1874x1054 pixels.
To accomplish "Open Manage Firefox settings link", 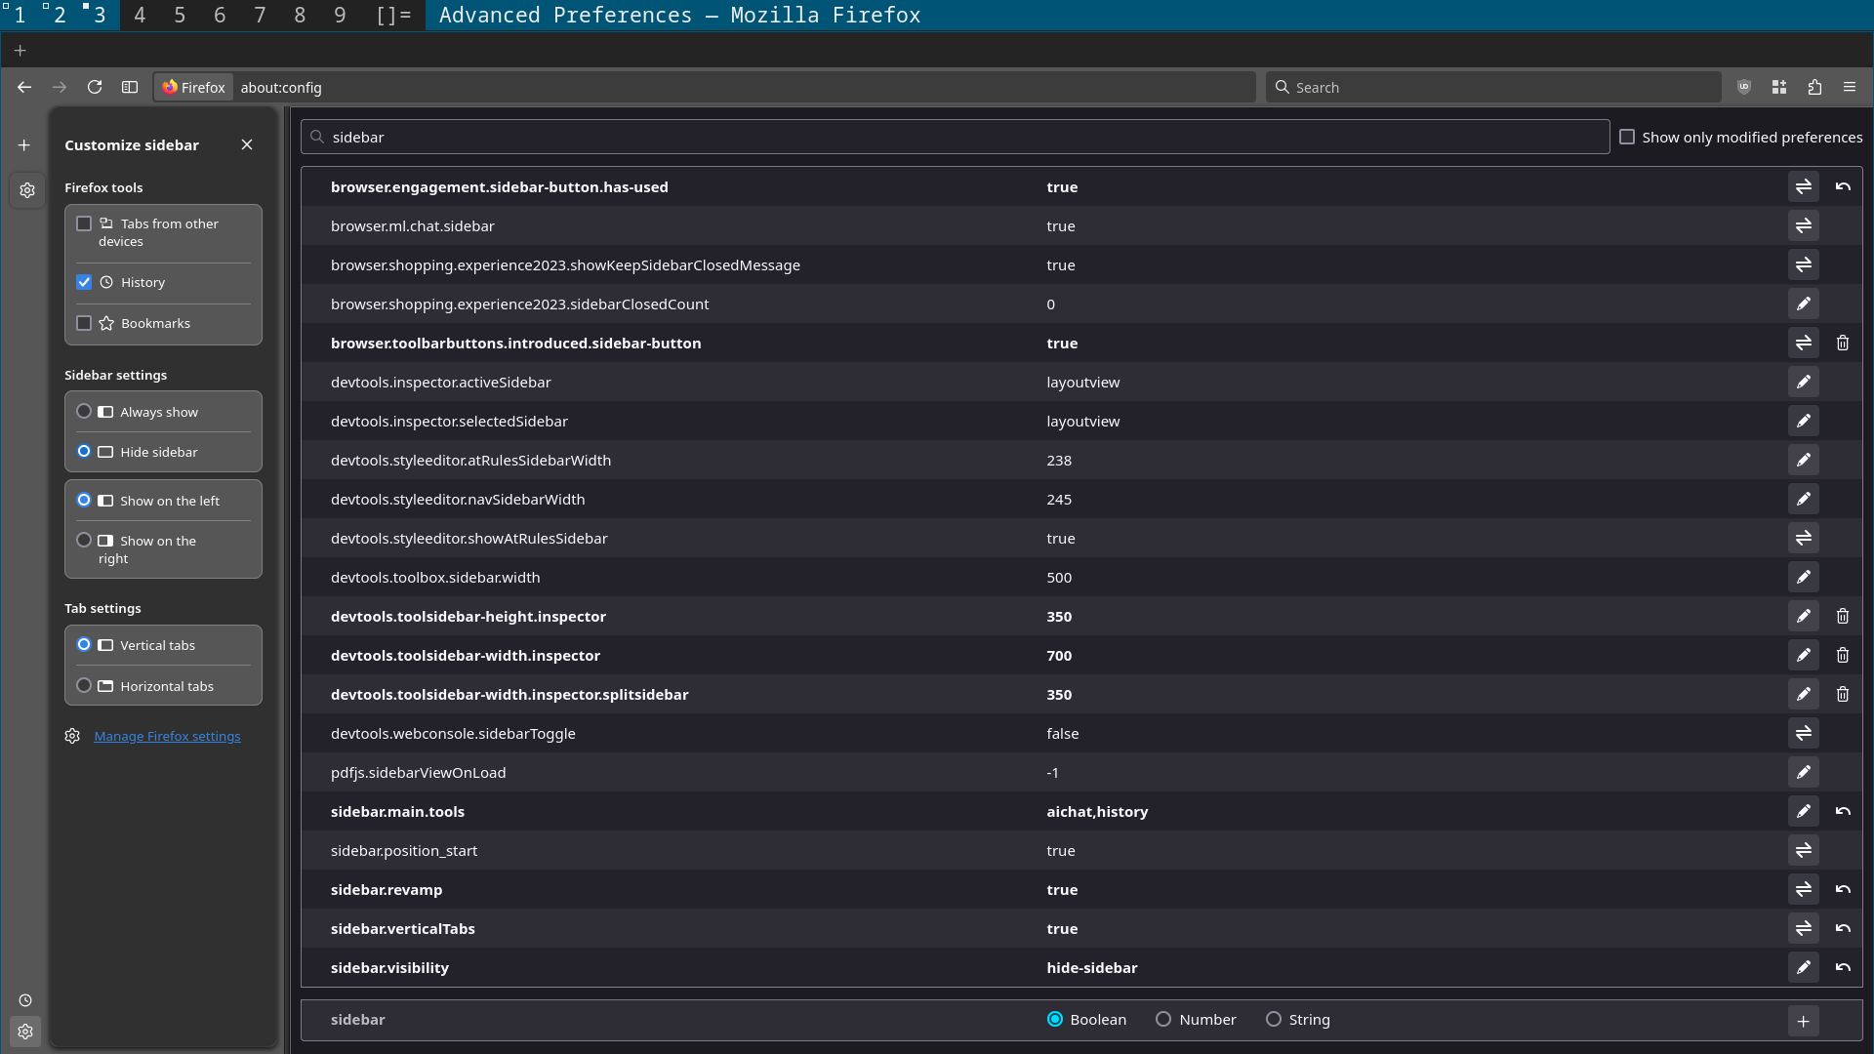I will coord(167,736).
